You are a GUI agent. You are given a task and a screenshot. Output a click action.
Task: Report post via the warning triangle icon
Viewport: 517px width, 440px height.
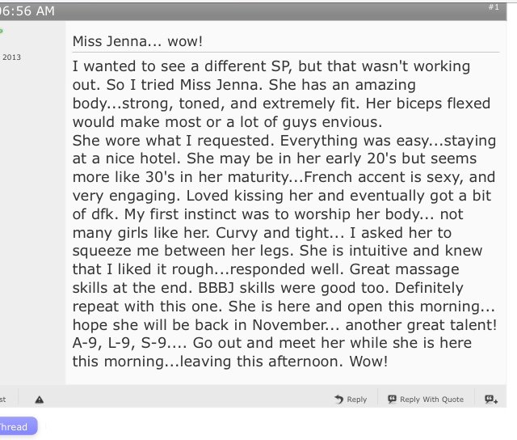click(x=40, y=400)
